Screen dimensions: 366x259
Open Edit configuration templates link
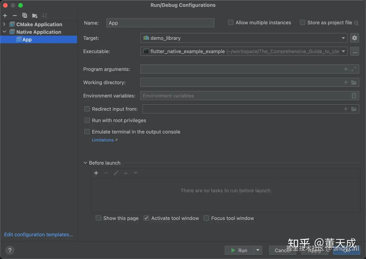38,234
